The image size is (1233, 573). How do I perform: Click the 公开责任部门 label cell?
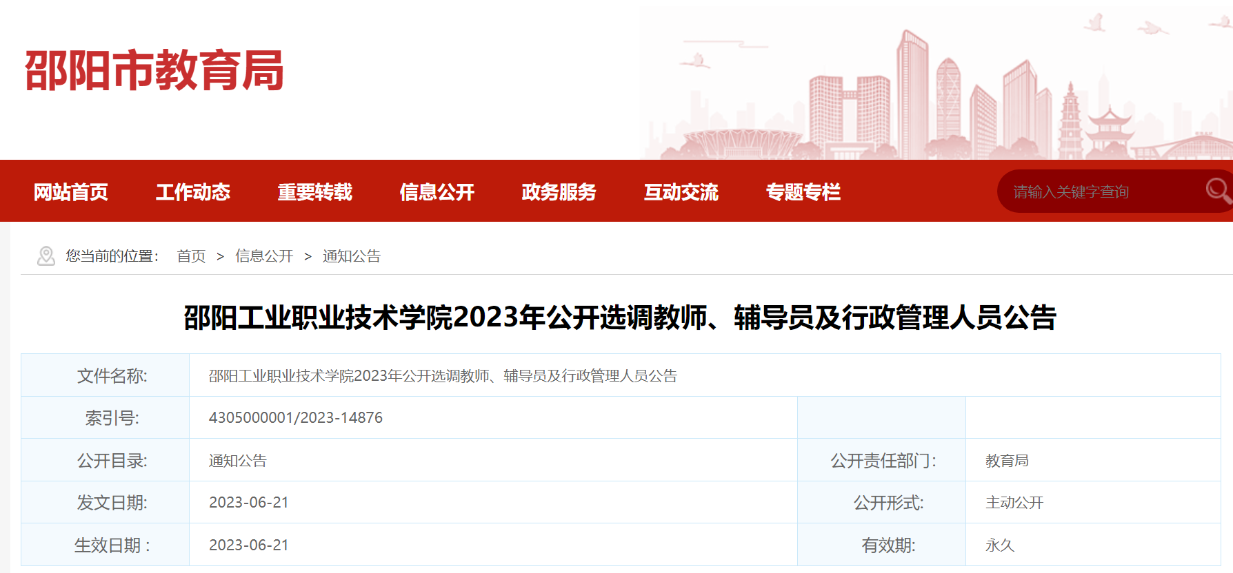coord(882,460)
